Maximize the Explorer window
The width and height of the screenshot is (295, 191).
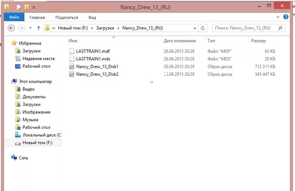tap(269, 6)
